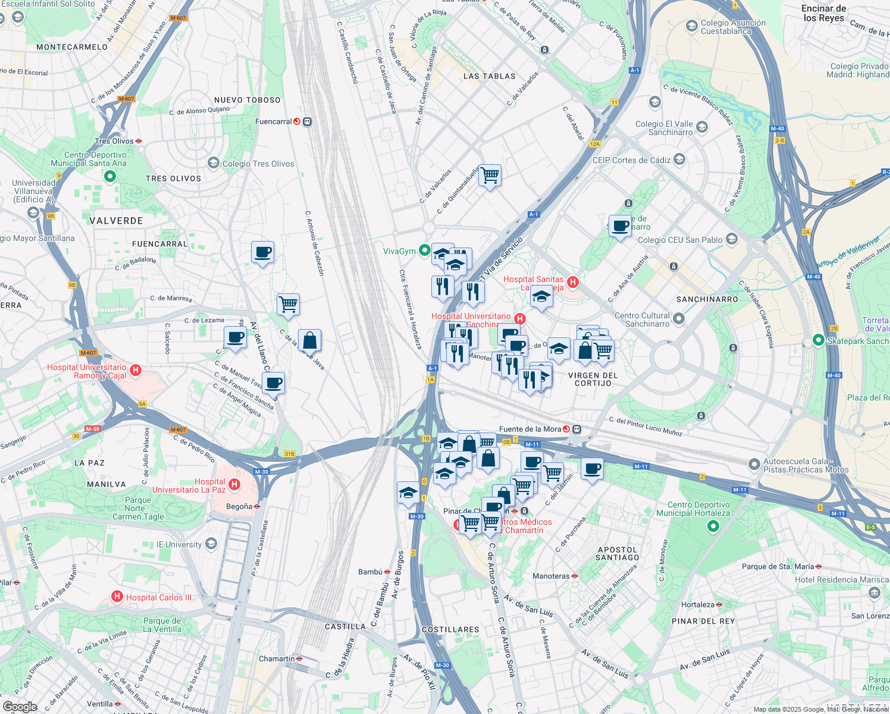This screenshot has height=714, width=890.
Task: Click the shopping bag marker near Calle de Java
Action: [x=311, y=339]
